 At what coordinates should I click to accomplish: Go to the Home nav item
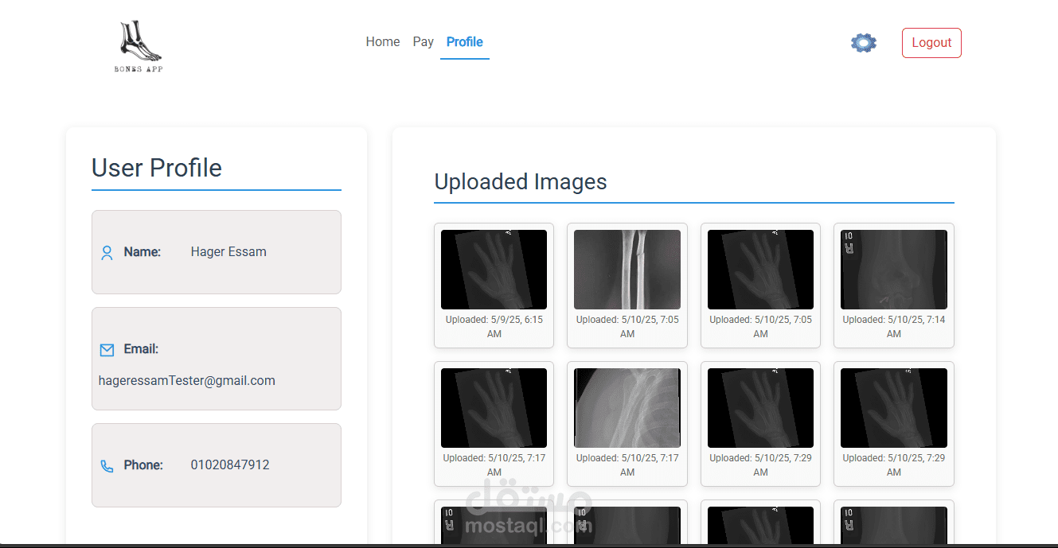(383, 42)
